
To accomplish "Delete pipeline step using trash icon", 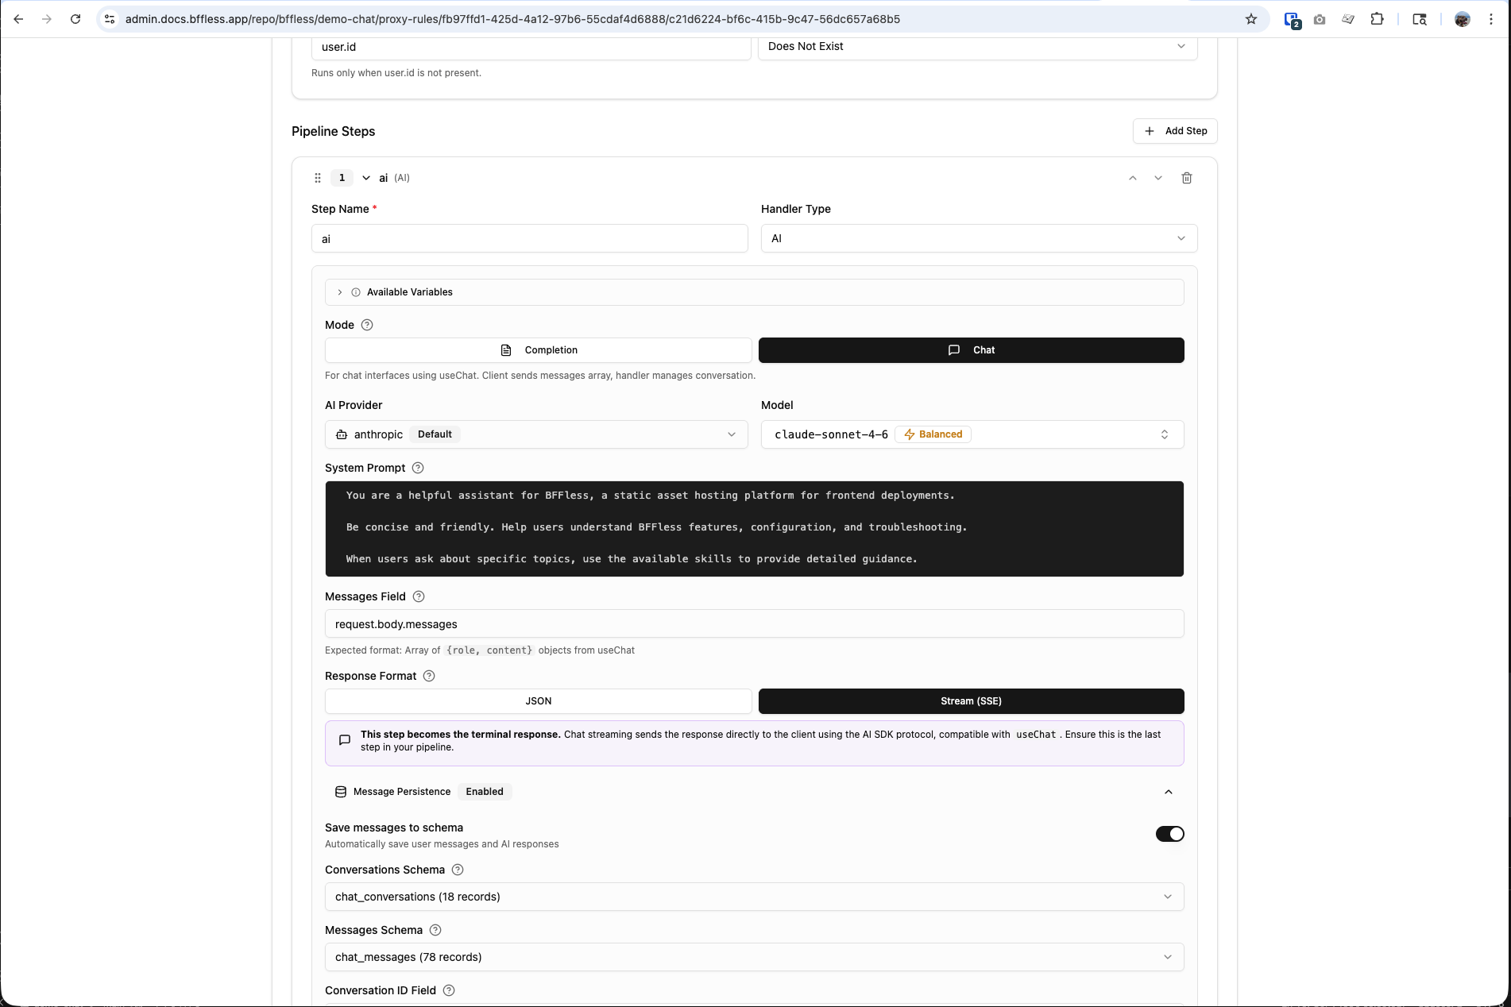I will click(1186, 178).
